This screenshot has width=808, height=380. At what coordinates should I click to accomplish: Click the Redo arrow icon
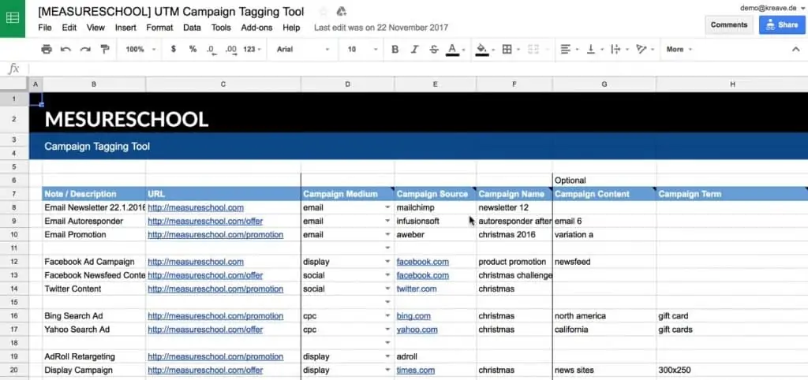(85, 50)
